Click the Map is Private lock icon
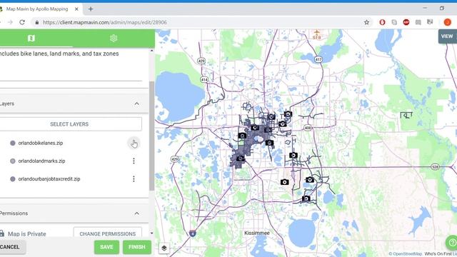 coord(2,233)
